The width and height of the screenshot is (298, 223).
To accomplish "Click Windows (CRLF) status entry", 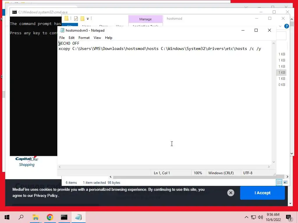I will click(221, 173).
